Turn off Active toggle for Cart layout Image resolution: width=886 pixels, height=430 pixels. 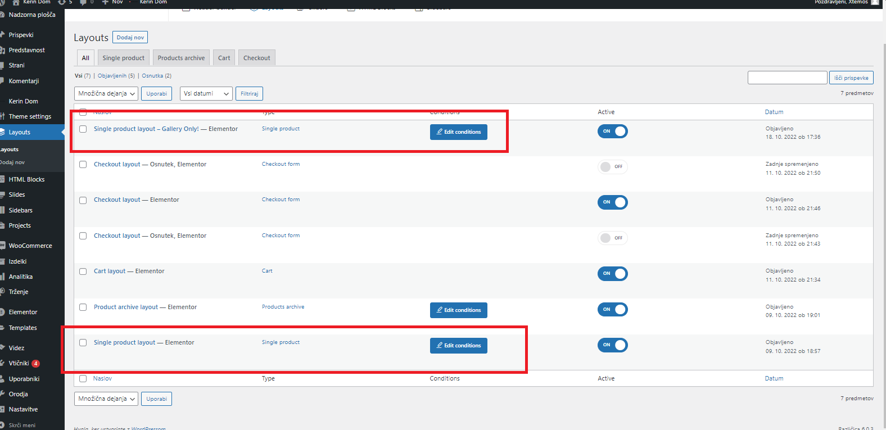click(x=612, y=273)
